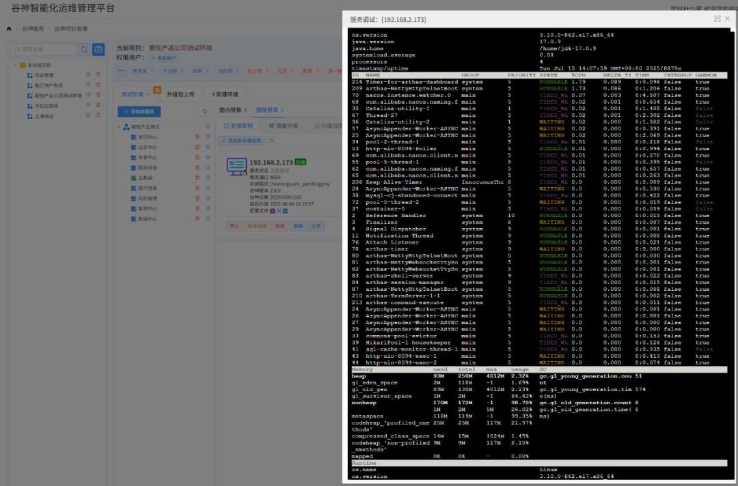This screenshot has height=486, width=738.
Task: Open the purple config file icon
Action: click(x=273, y=211)
